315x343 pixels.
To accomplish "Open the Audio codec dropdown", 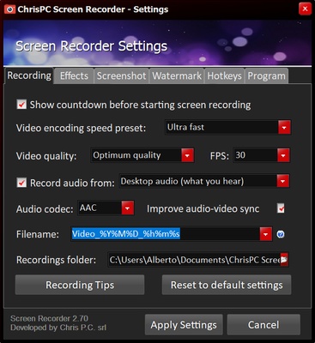I will (x=128, y=208).
